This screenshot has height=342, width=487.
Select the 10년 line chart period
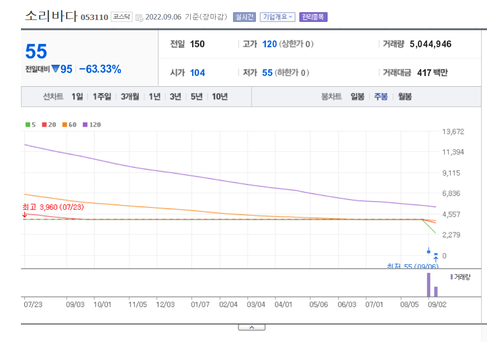coord(220,96)
